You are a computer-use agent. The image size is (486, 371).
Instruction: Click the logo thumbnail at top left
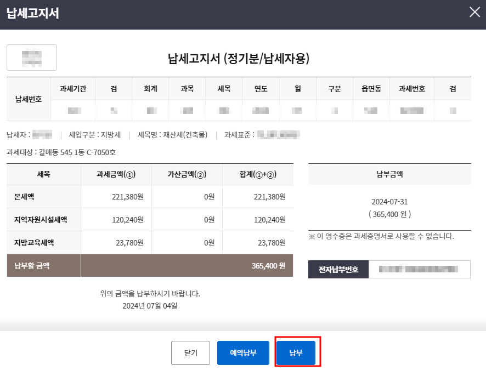point(31,57)
